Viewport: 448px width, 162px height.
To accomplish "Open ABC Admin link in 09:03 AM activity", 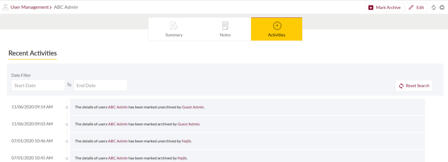I will (118, 124).
